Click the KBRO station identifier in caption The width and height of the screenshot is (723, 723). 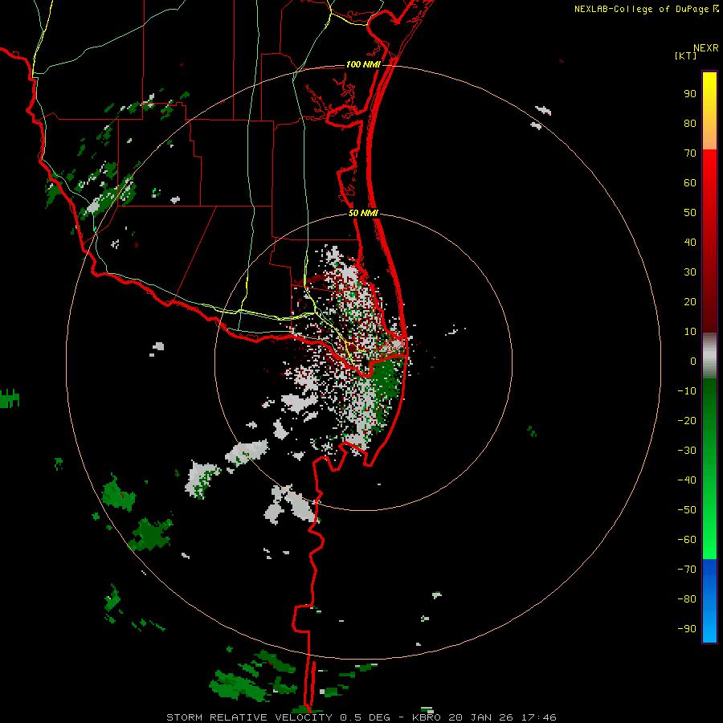[x=427, y=717]
